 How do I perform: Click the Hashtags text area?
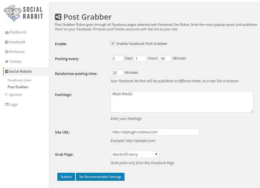tap(182, 101)
